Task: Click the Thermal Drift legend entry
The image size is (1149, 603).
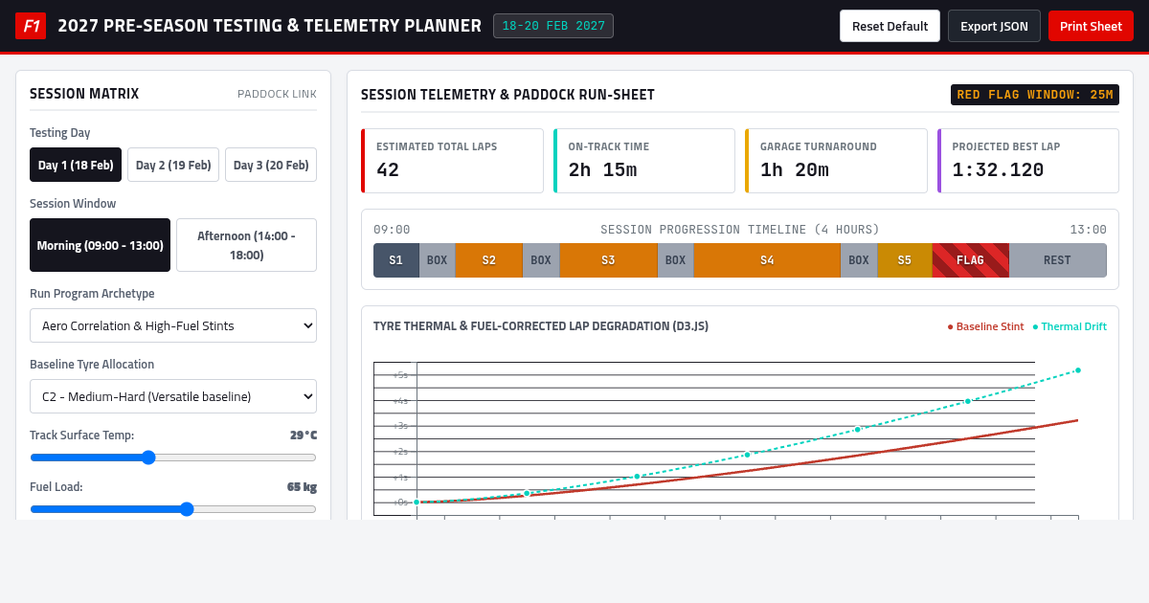Action: (x=1070, y=326)
